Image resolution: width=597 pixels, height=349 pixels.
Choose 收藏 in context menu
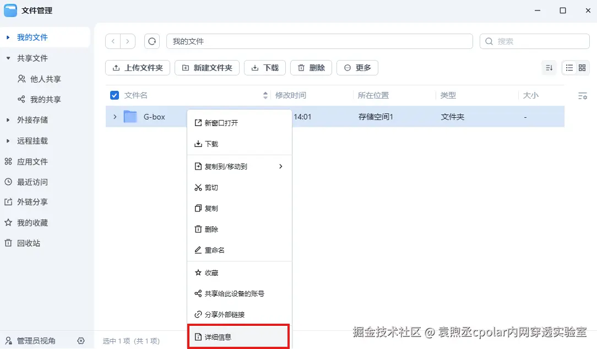coord(240,272)
